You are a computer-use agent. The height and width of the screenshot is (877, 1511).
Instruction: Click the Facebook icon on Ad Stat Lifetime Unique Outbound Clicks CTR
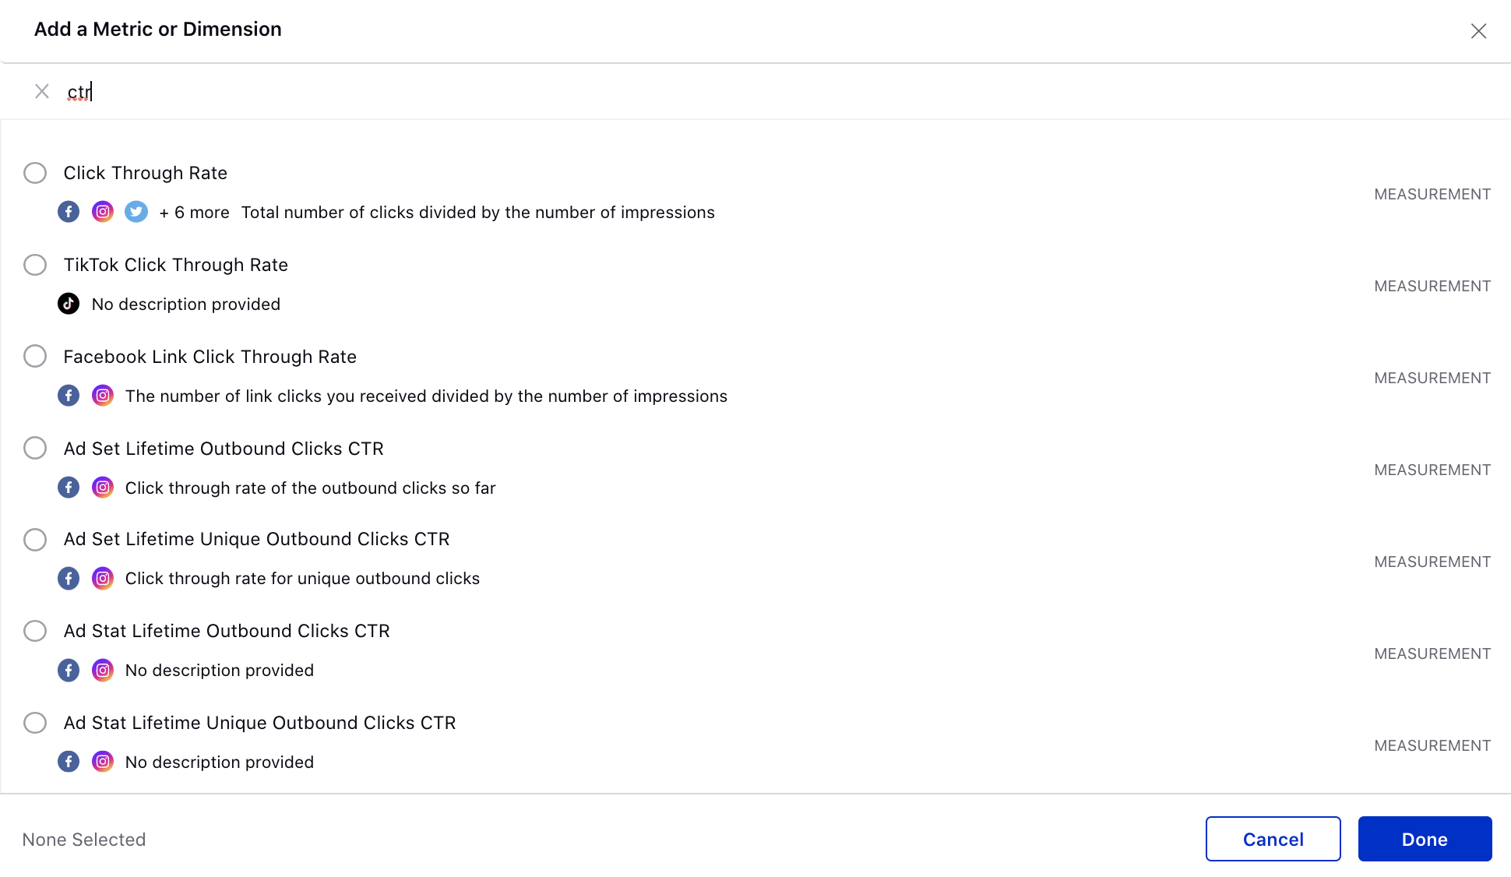coord(70,761)
